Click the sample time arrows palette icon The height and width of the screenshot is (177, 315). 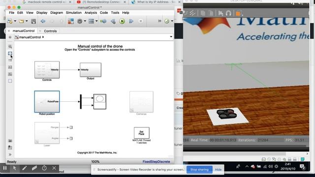pyautogui.click(x=10, y=60)
